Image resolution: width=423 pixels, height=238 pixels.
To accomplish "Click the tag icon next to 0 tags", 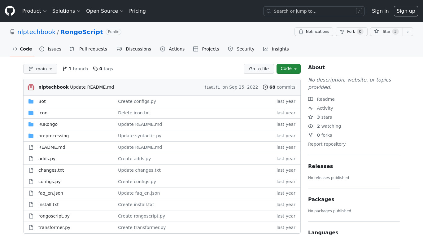I will [95, 69].
